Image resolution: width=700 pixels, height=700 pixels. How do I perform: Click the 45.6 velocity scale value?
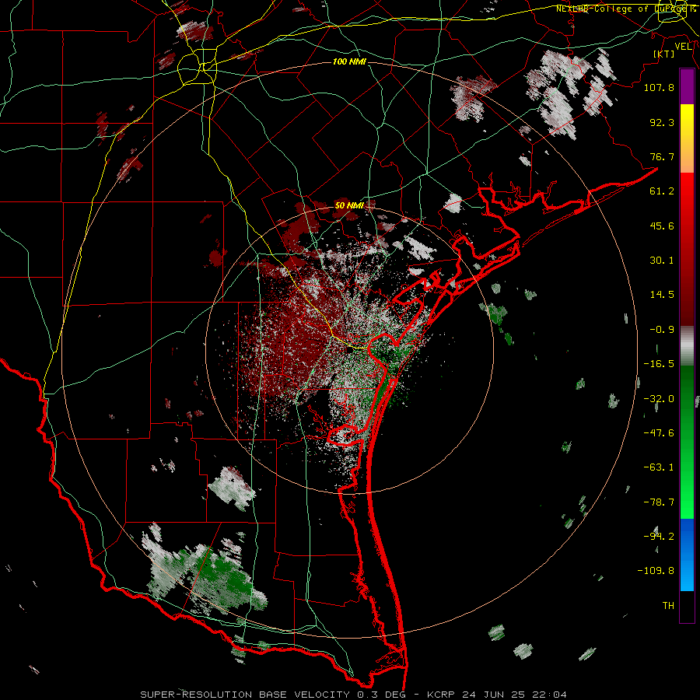click(662, 226)
